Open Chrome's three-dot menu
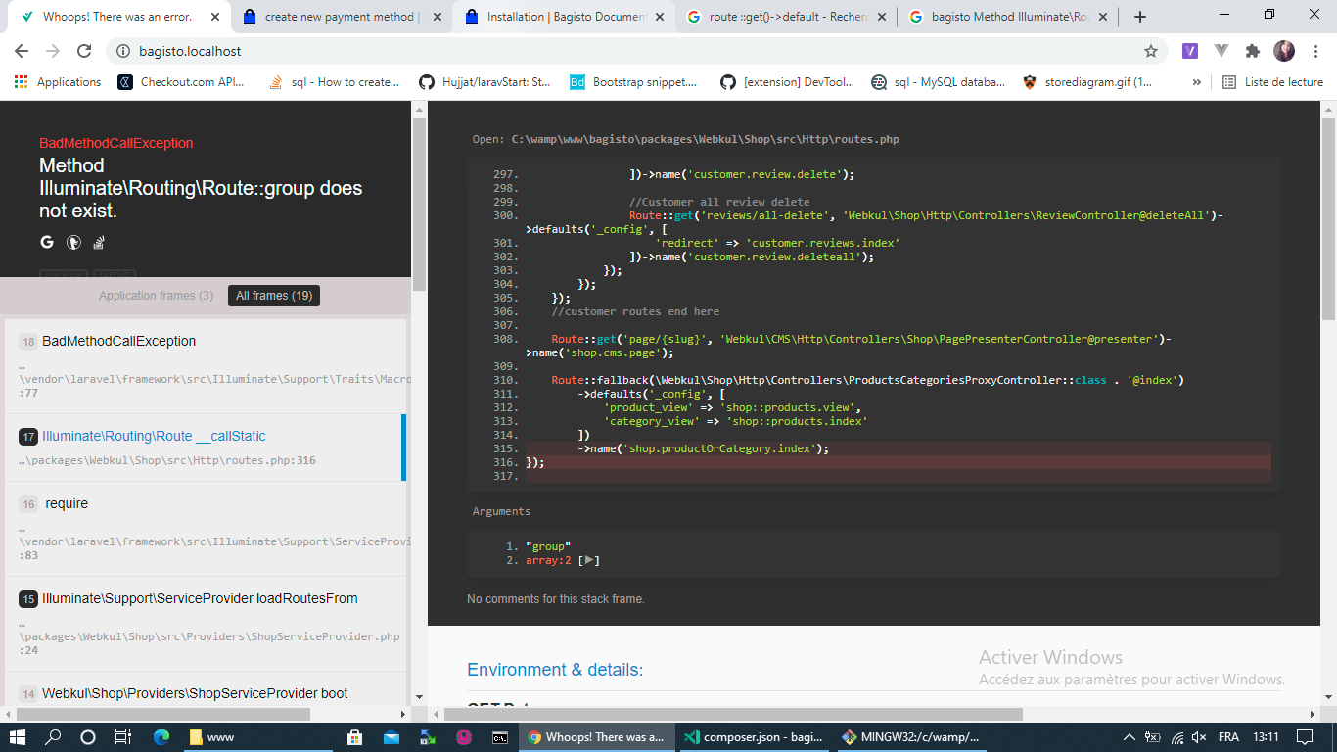The width and height of the screenshot is (1337, 752). pos(1315,51)
